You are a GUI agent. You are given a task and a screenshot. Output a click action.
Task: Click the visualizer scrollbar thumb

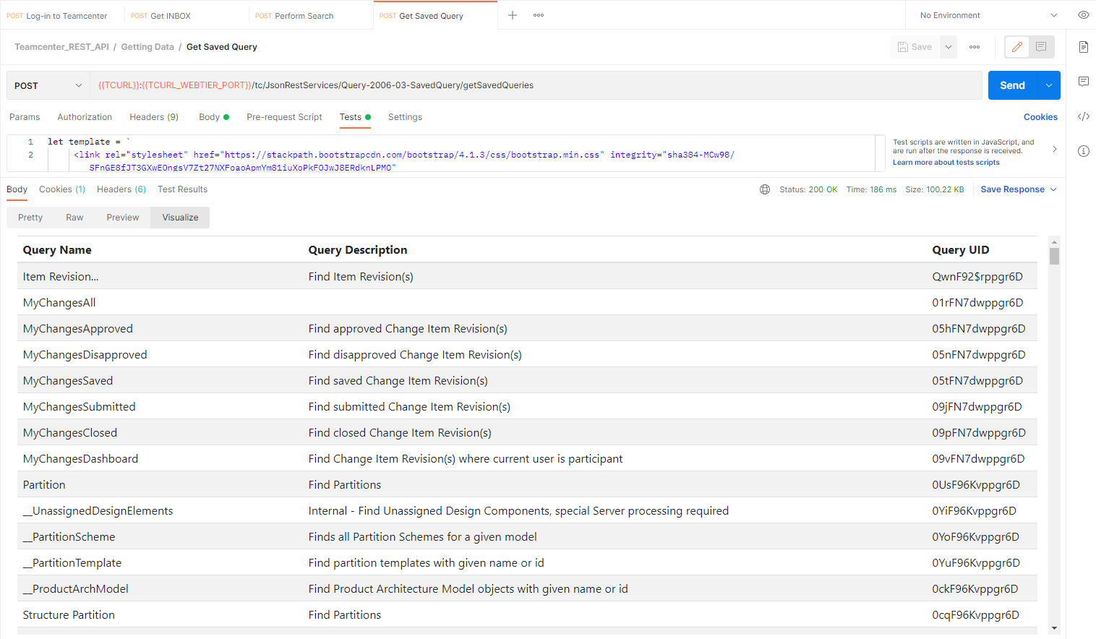(1054, 257)
